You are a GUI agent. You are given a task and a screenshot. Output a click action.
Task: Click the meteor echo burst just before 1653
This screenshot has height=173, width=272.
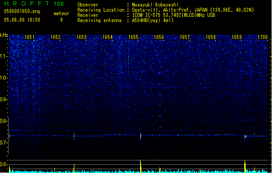pyautogui.click(x=74, y=136)
